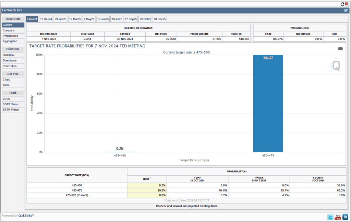Click the Twitter bird in FedWatch header
351x222 pixels.
tap(346, 10)
